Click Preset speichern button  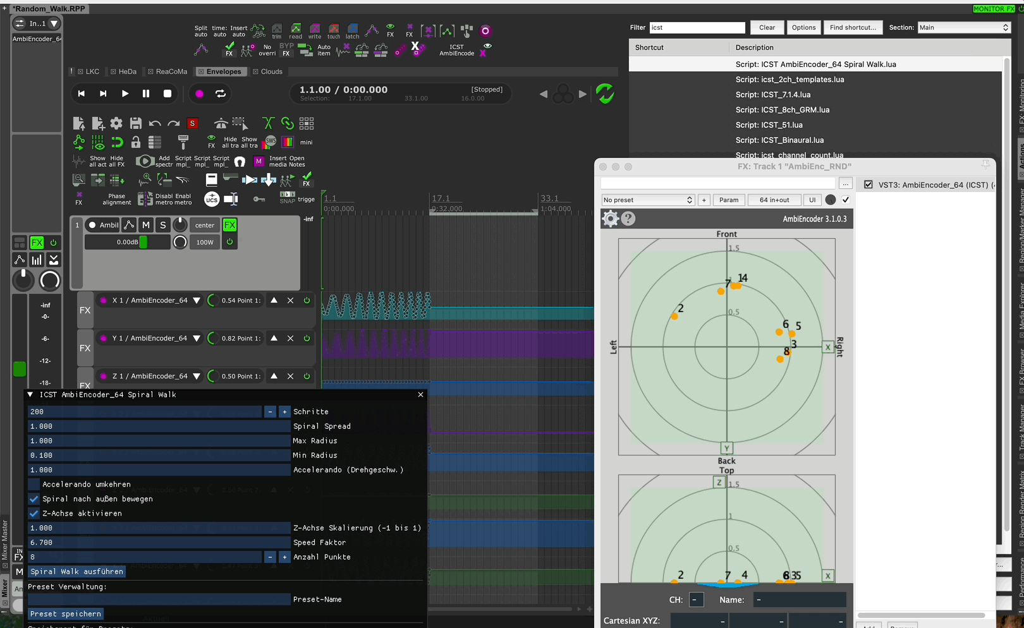(66, 614)
